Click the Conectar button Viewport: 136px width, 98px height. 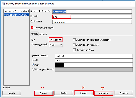pyautogui.click(x=104, y=93)
